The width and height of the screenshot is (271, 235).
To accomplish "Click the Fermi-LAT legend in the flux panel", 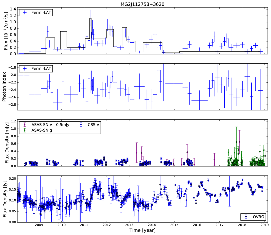I will pyautogui.click(x=36, y=13).
